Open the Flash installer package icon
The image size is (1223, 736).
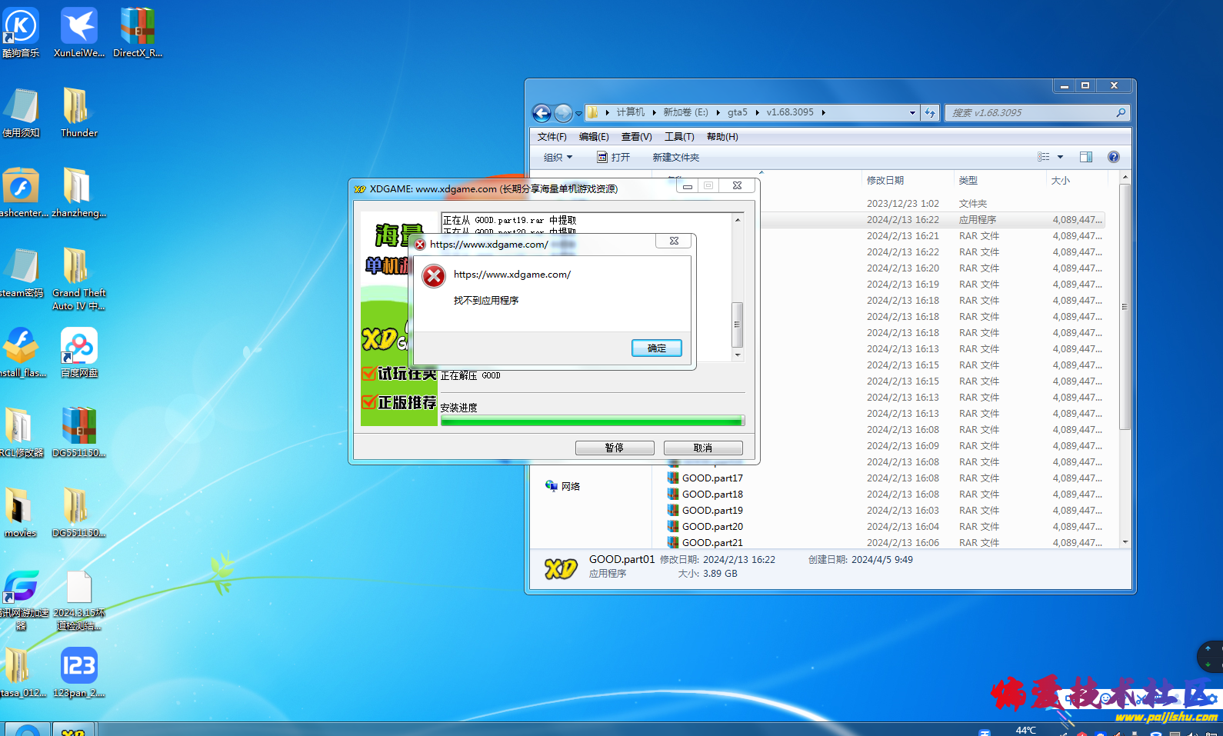click(x=21, y=352)
